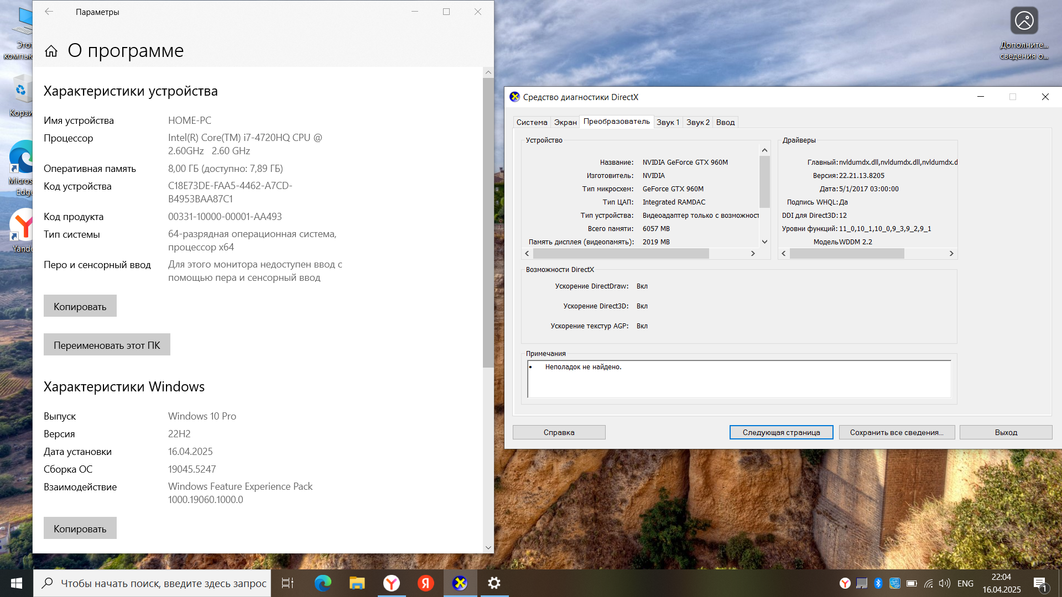This screenshot has height=597, width=1062.
Task: Open the notification center icon
Action: coord(1040,583)
